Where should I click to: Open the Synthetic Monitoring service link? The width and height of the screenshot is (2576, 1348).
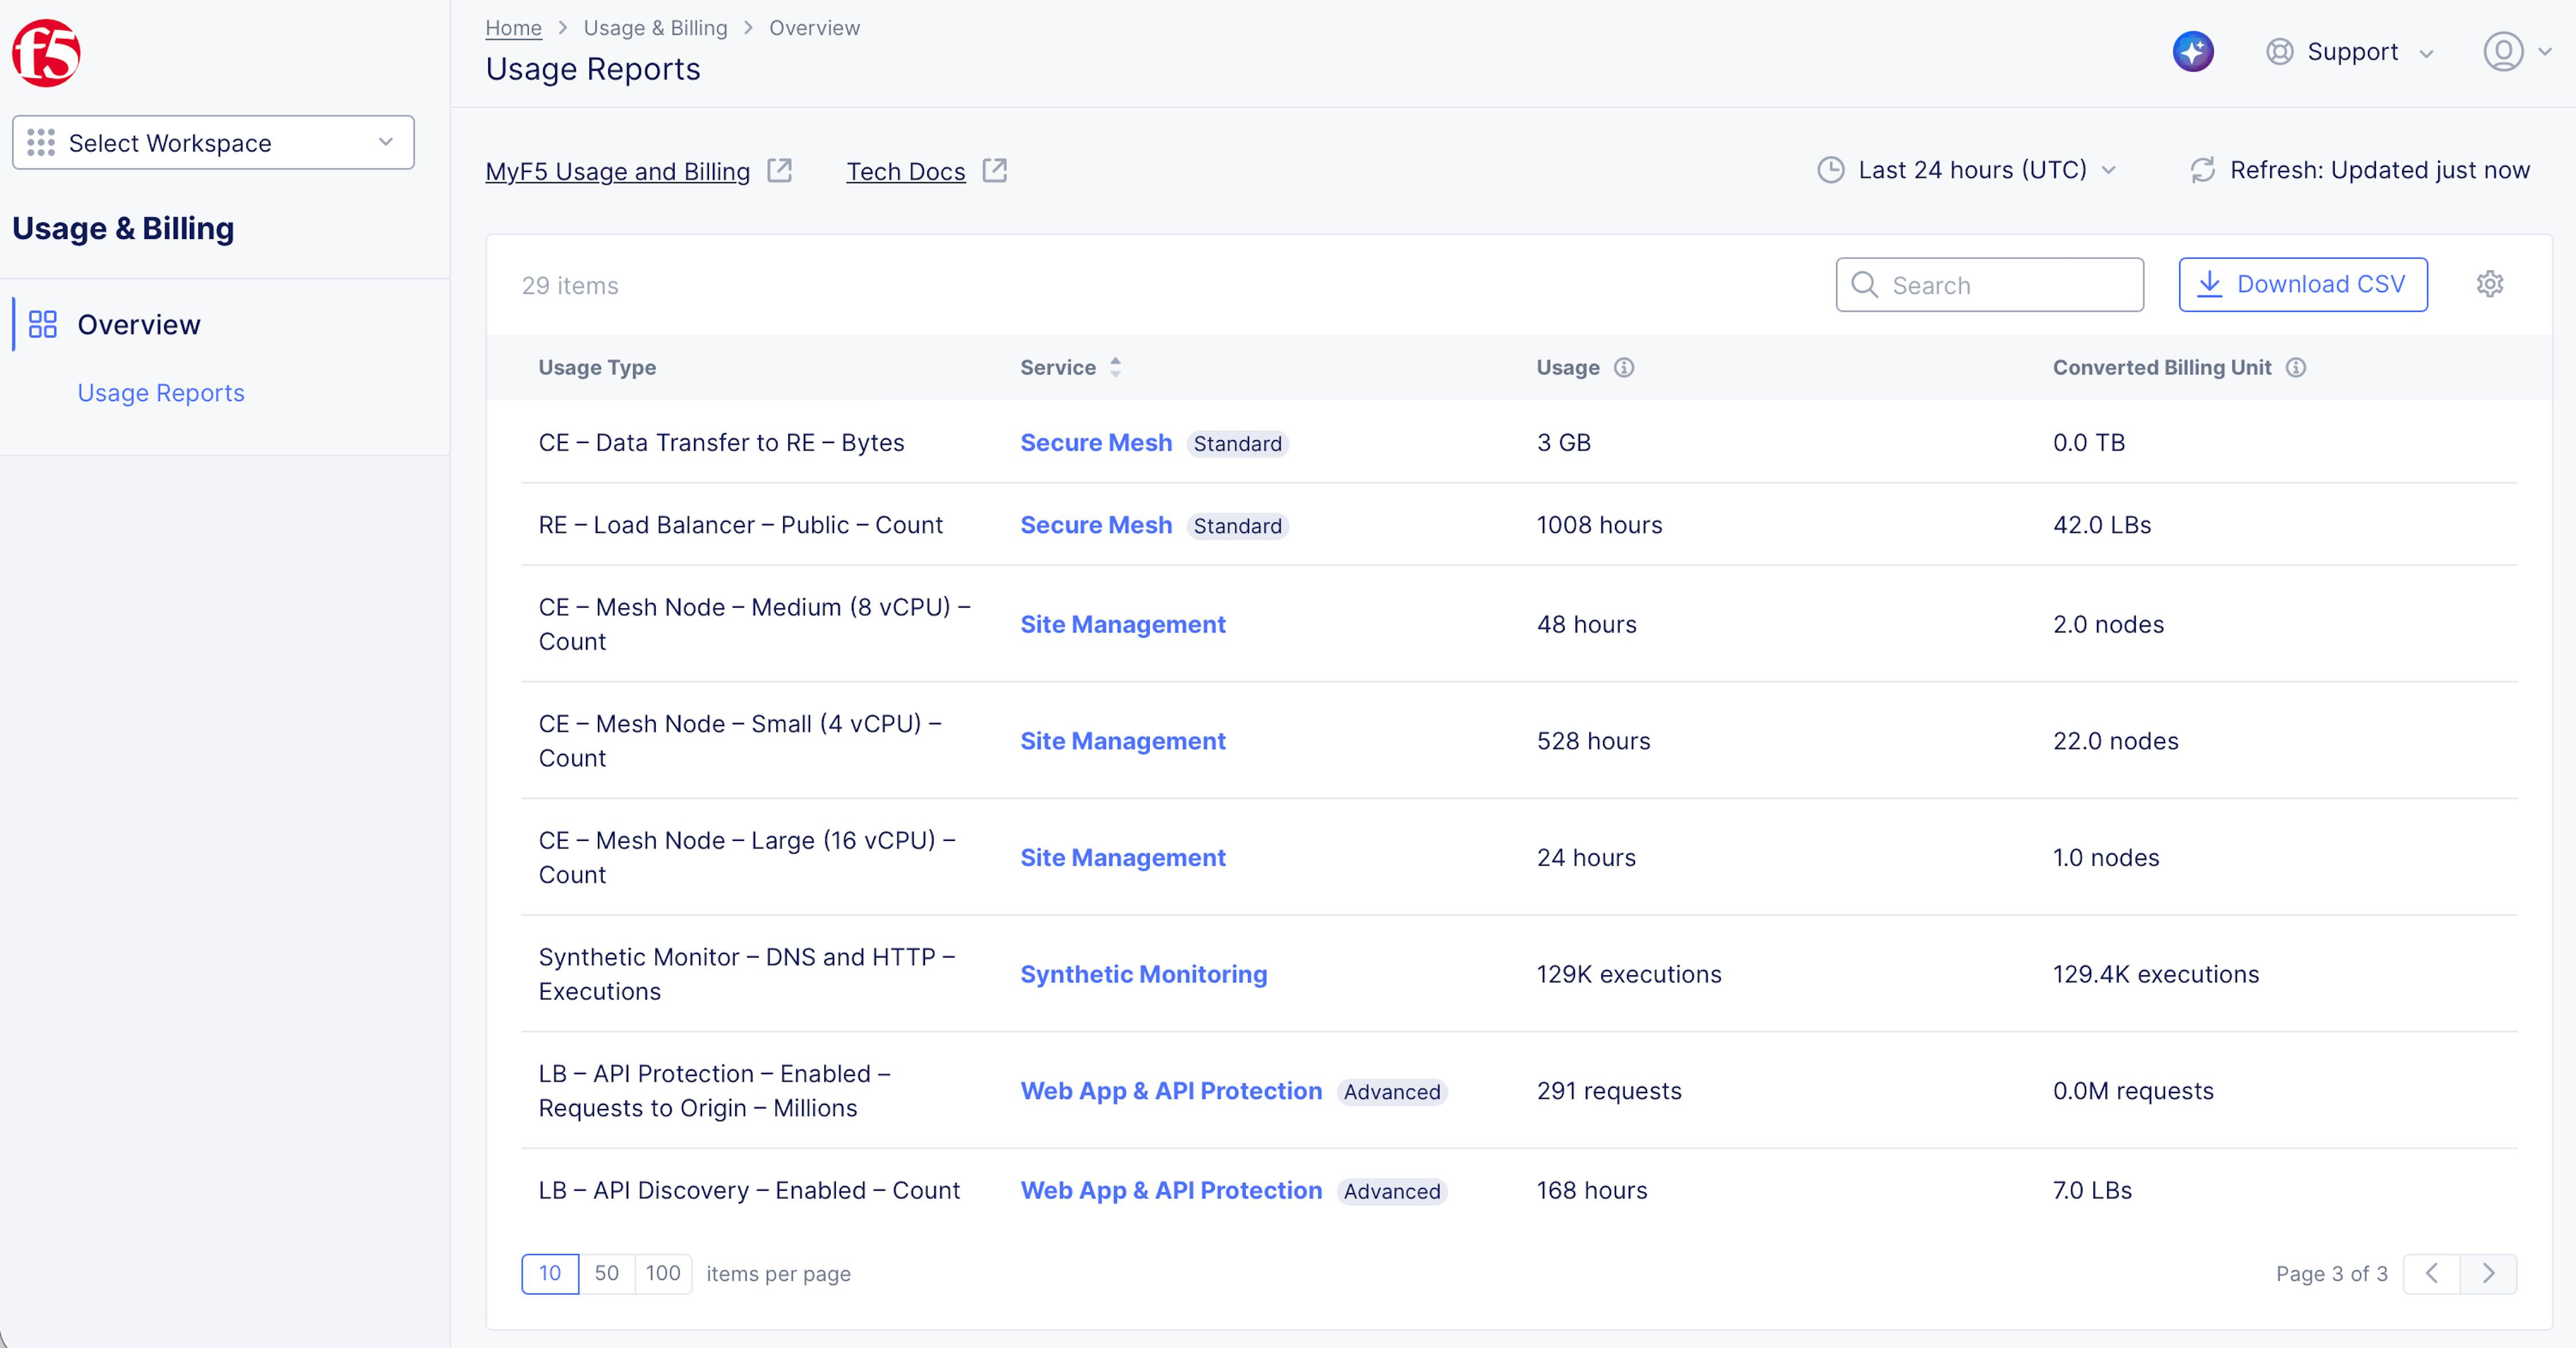(x=1143, y=974)
